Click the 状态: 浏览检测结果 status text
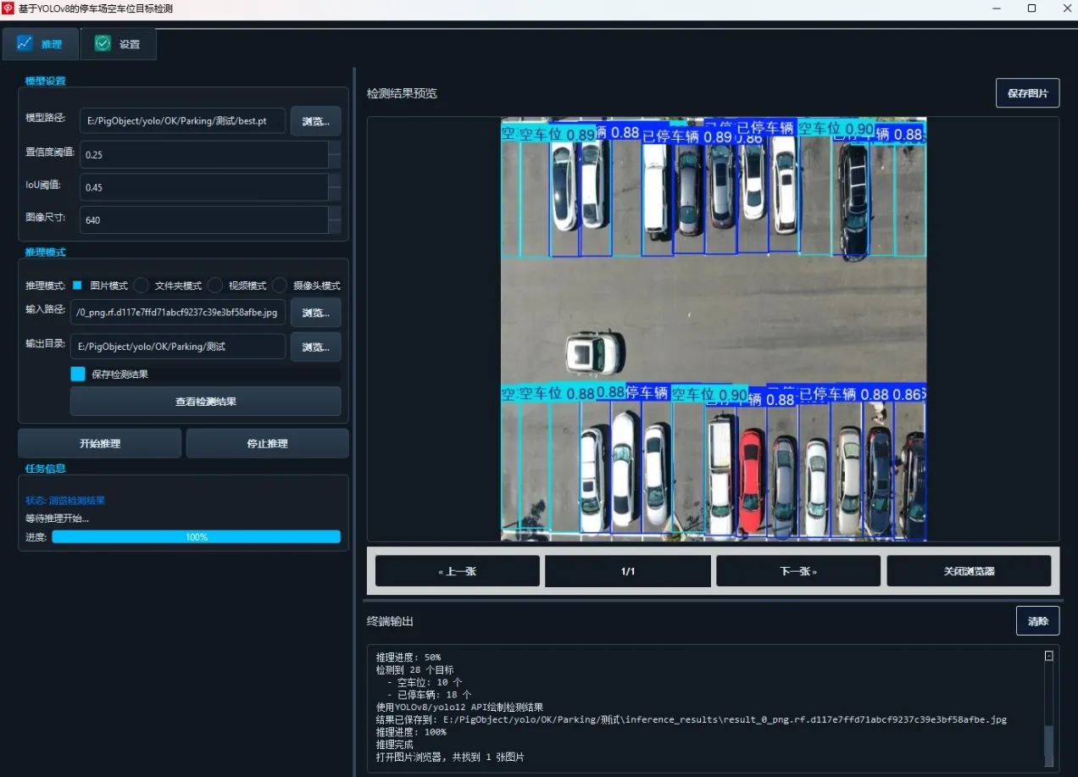Screen dimensions: 1078x777 tap(65, 501)
